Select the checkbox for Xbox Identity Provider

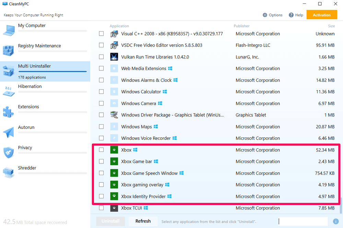[x=101, y=196]
